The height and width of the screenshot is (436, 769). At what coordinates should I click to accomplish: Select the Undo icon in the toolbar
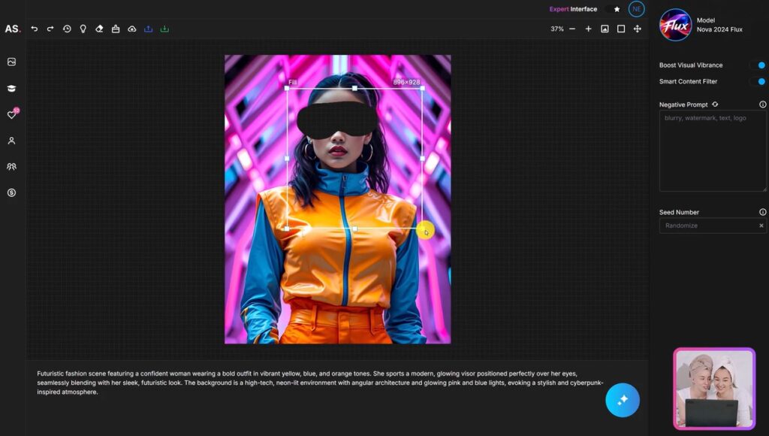click(x=35, y=29)
